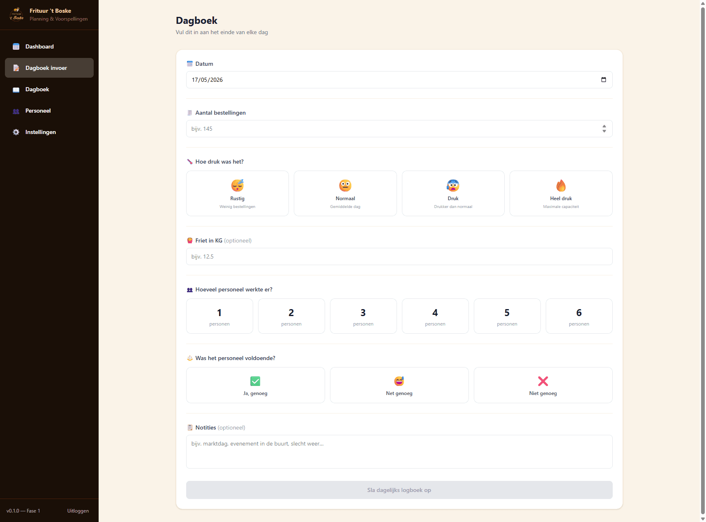Choose 5 personen staff count
706x522 pixels.
pyautogui.click(x=507, y=316)
